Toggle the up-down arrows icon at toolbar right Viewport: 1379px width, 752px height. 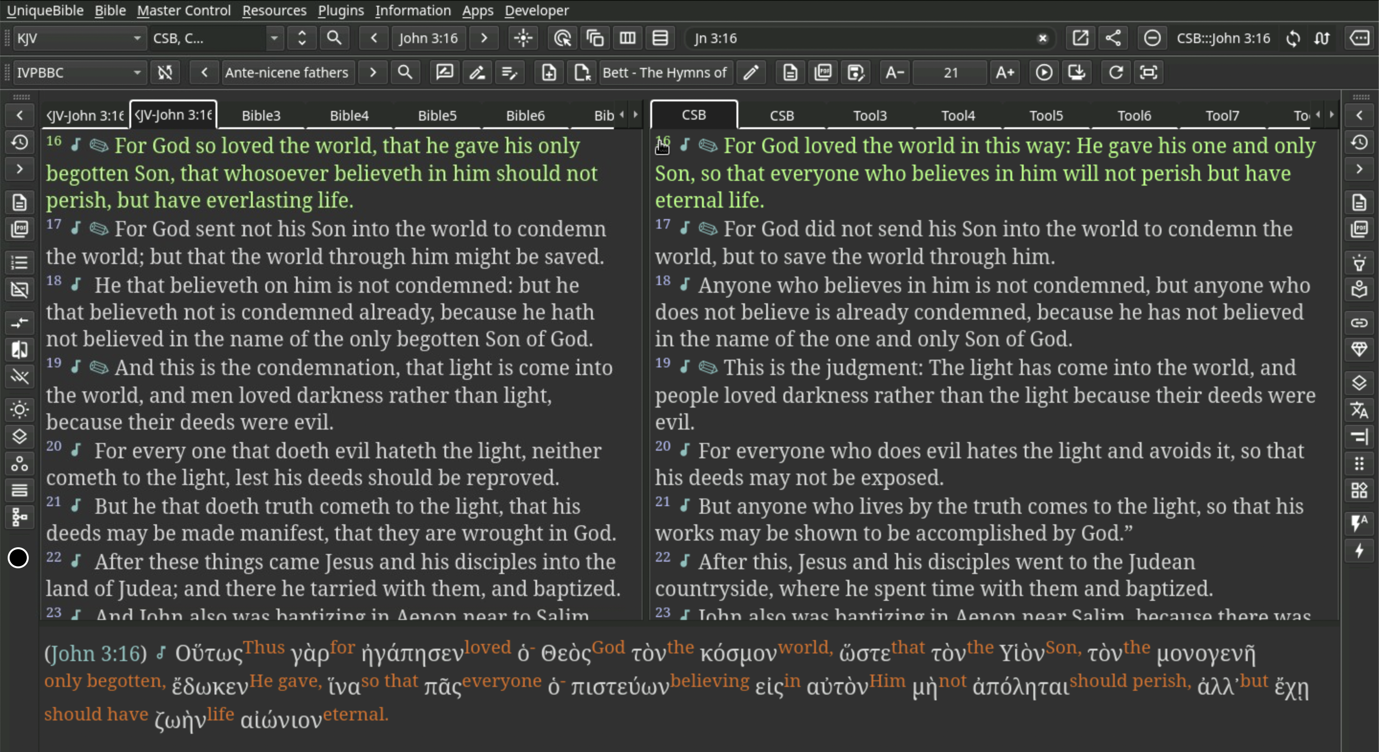(x=1322, y=38)
